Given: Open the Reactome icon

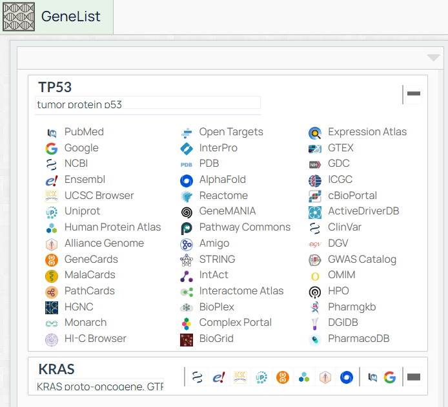Looking at the screenshot, I should click(x=187, y=196).
